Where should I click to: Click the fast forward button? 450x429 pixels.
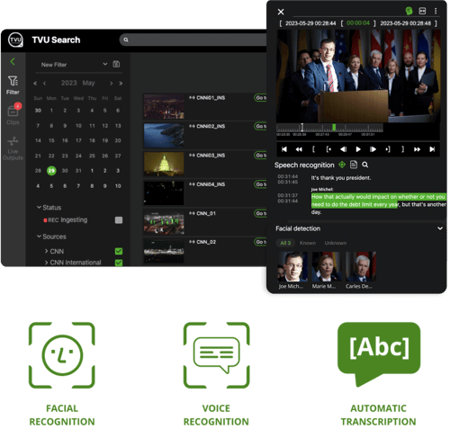coord(418,149)
